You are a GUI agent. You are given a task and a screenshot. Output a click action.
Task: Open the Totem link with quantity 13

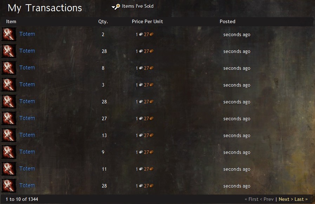coord(27,135)
